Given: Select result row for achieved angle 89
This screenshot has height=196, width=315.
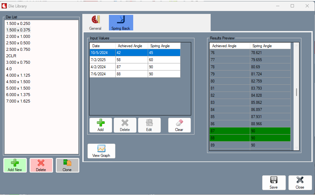Looking at the screenshot, I should click(250, 145).
